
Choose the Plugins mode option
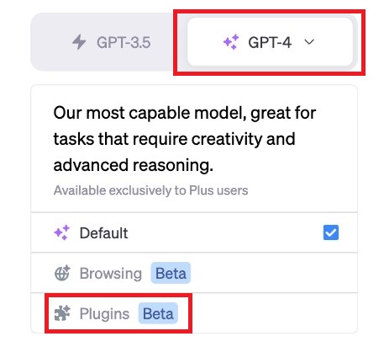click(x=194, y=313)
